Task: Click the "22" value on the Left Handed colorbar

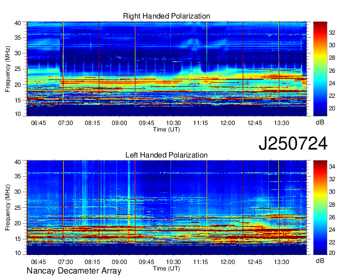Action: [x=332, y=242]
